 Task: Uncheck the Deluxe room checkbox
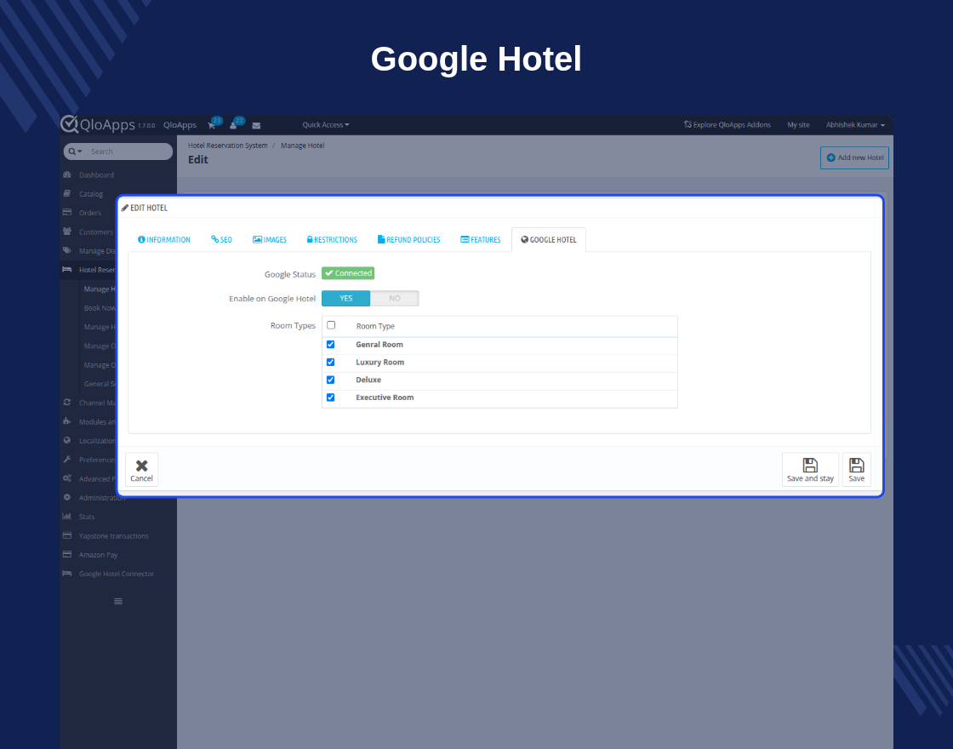331,380
